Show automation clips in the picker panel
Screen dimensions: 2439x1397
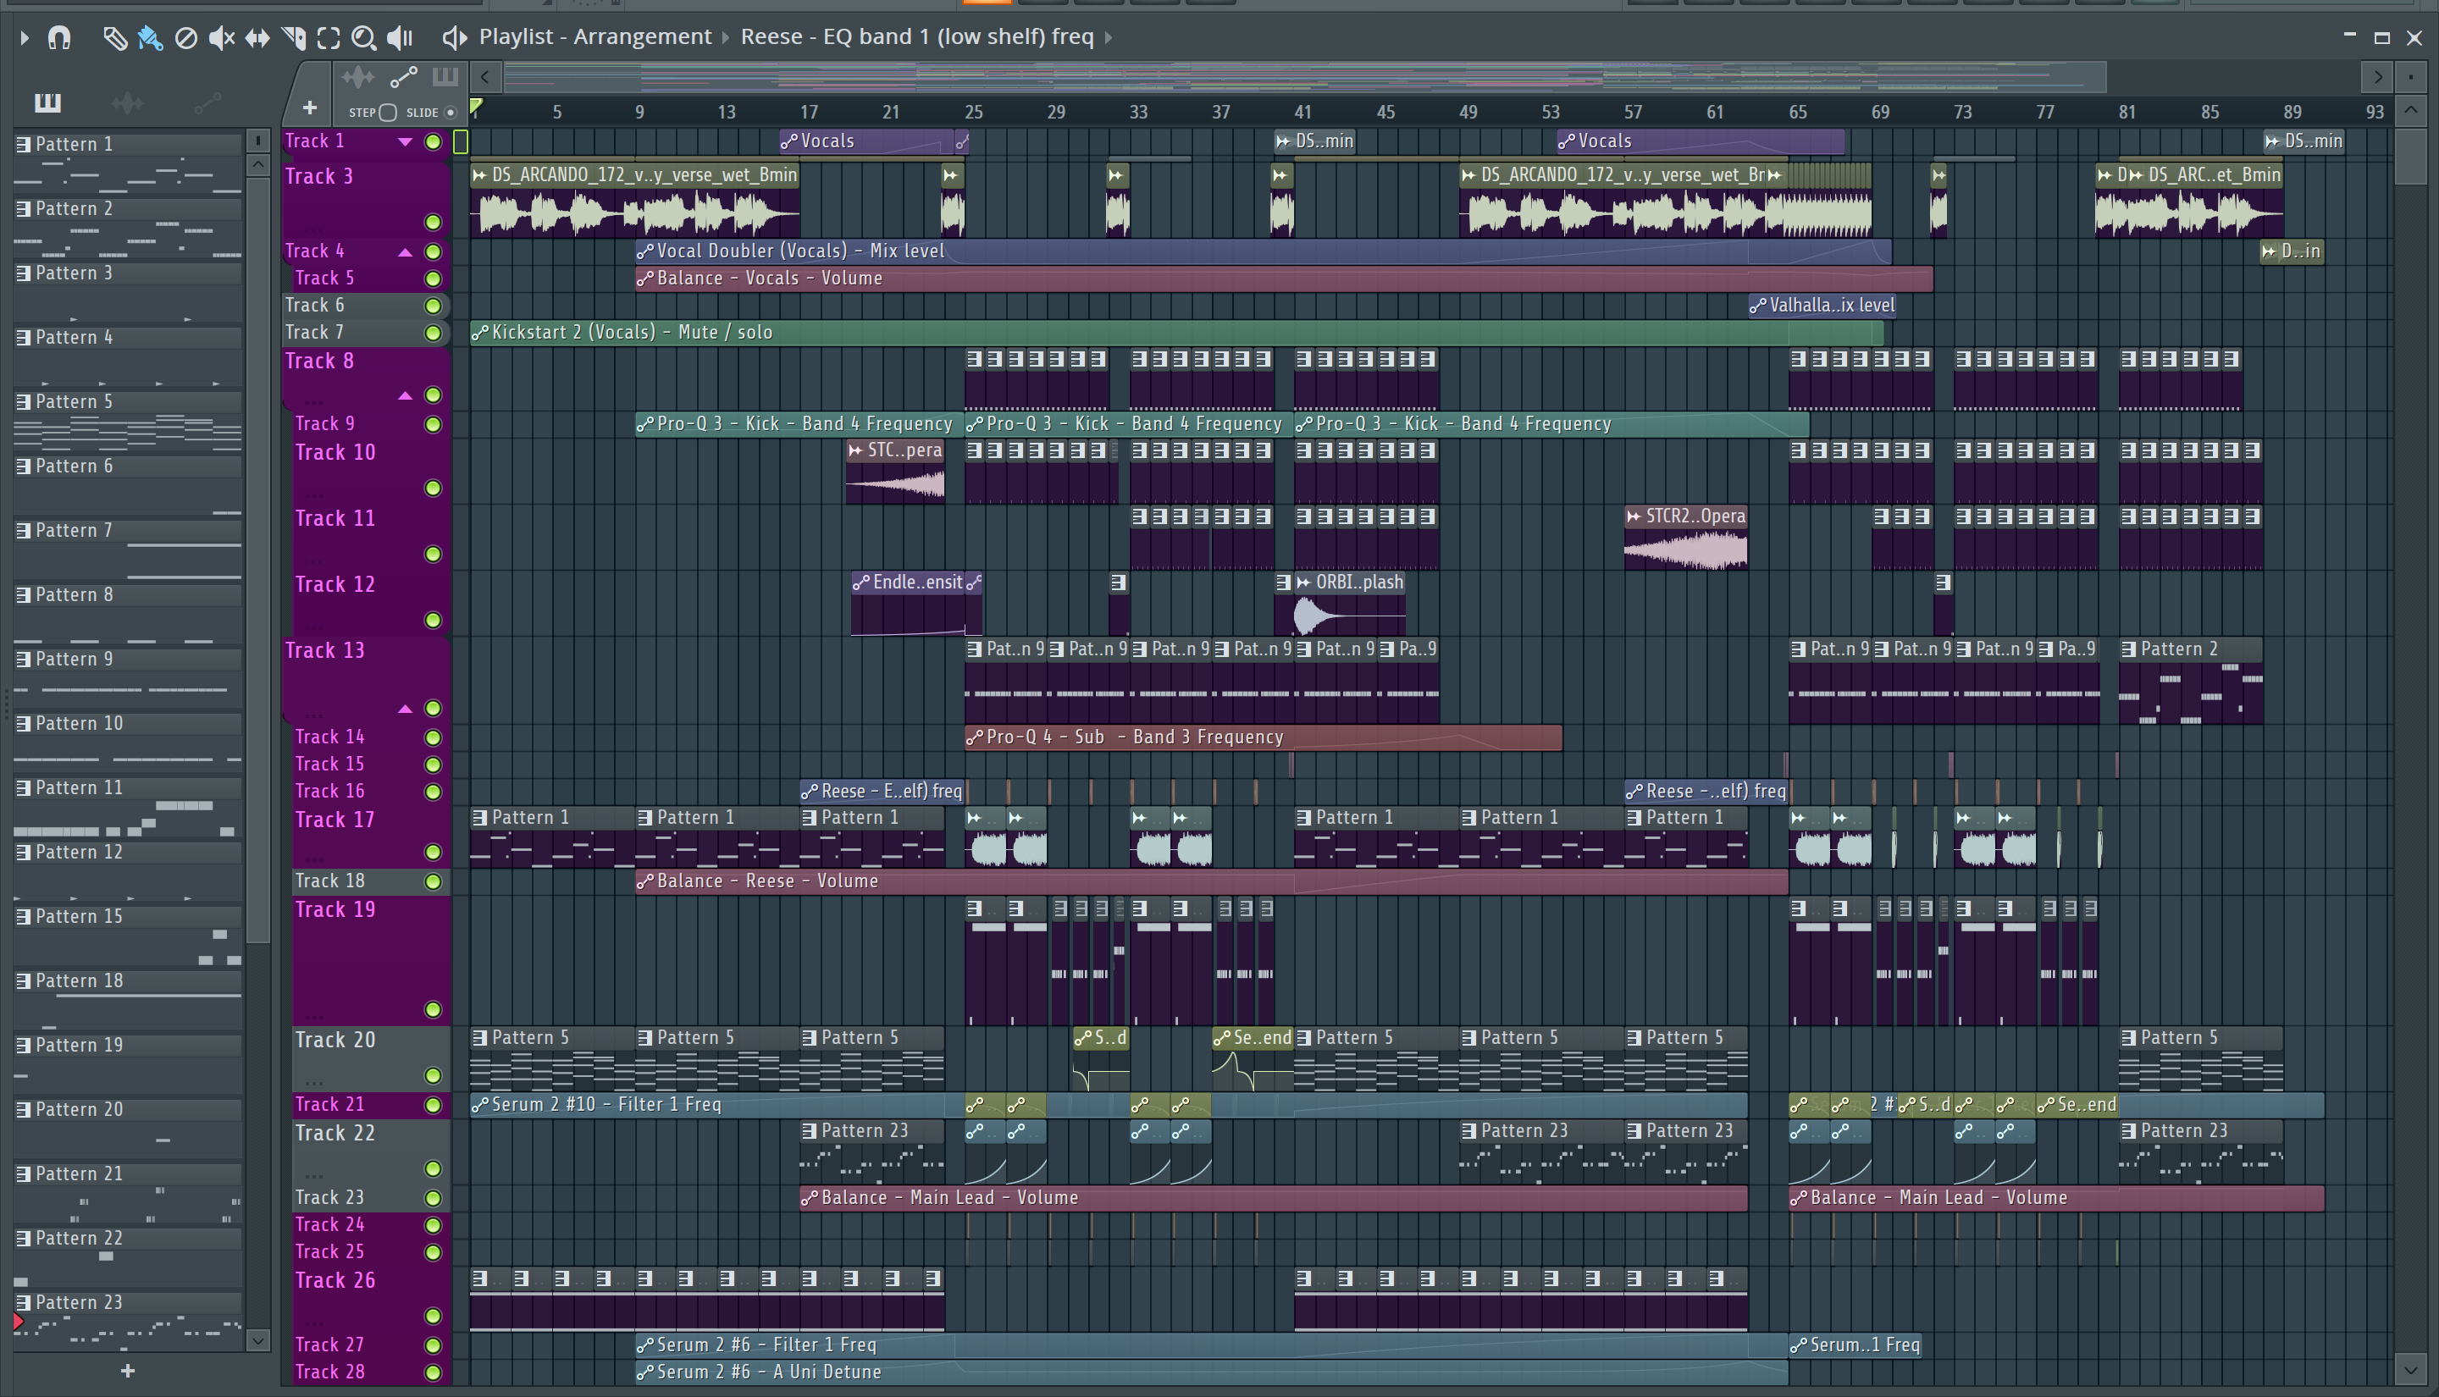(207, 102)
